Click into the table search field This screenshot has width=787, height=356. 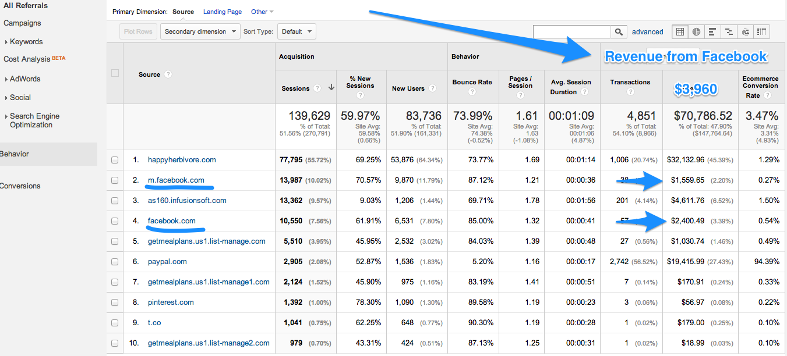click(x=571, y=32)
